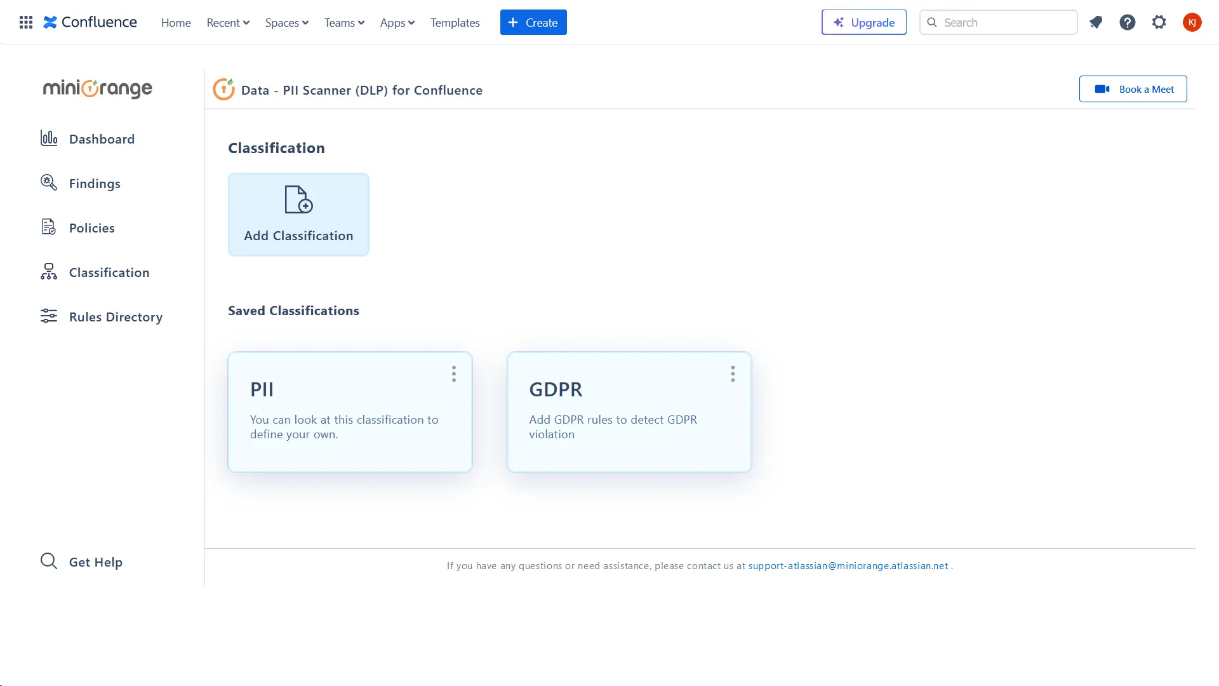Click the support email link
The image size is (1219, 686).
(848, 565)
